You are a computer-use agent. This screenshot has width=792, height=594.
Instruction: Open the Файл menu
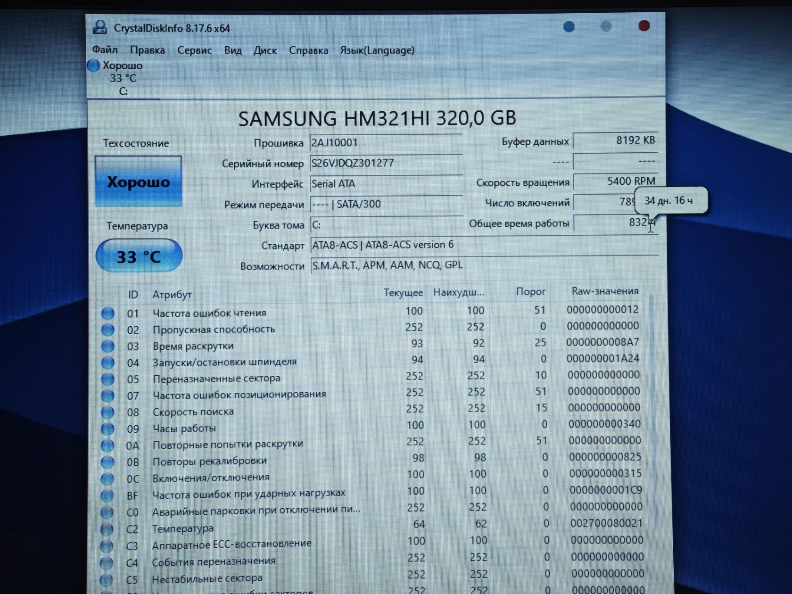pyautogui.click(x=105, y=49)
